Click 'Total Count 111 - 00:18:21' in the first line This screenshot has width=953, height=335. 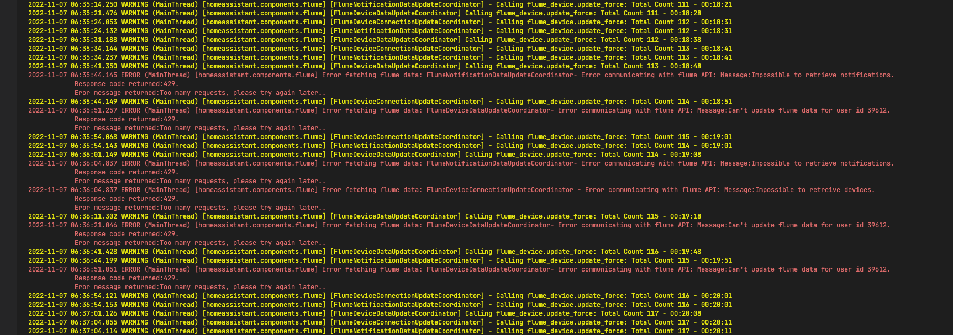682,4
